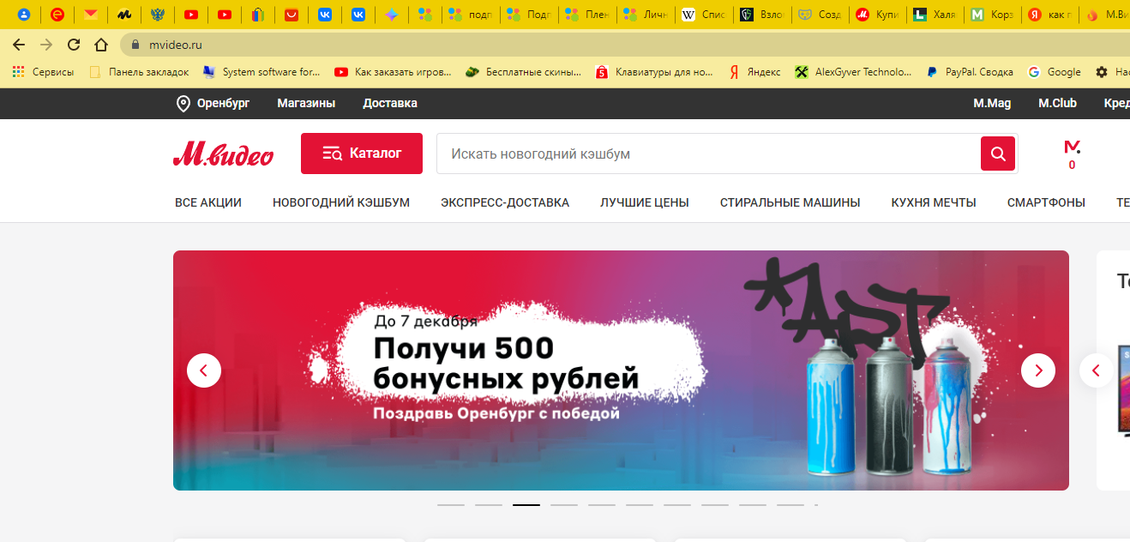Open the M bonus icon showing 0
This screenshot has height=542, width=1130.
pos(1072,154)
